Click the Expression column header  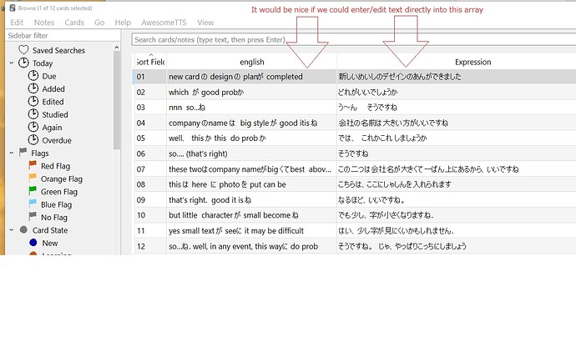[472, 62]
